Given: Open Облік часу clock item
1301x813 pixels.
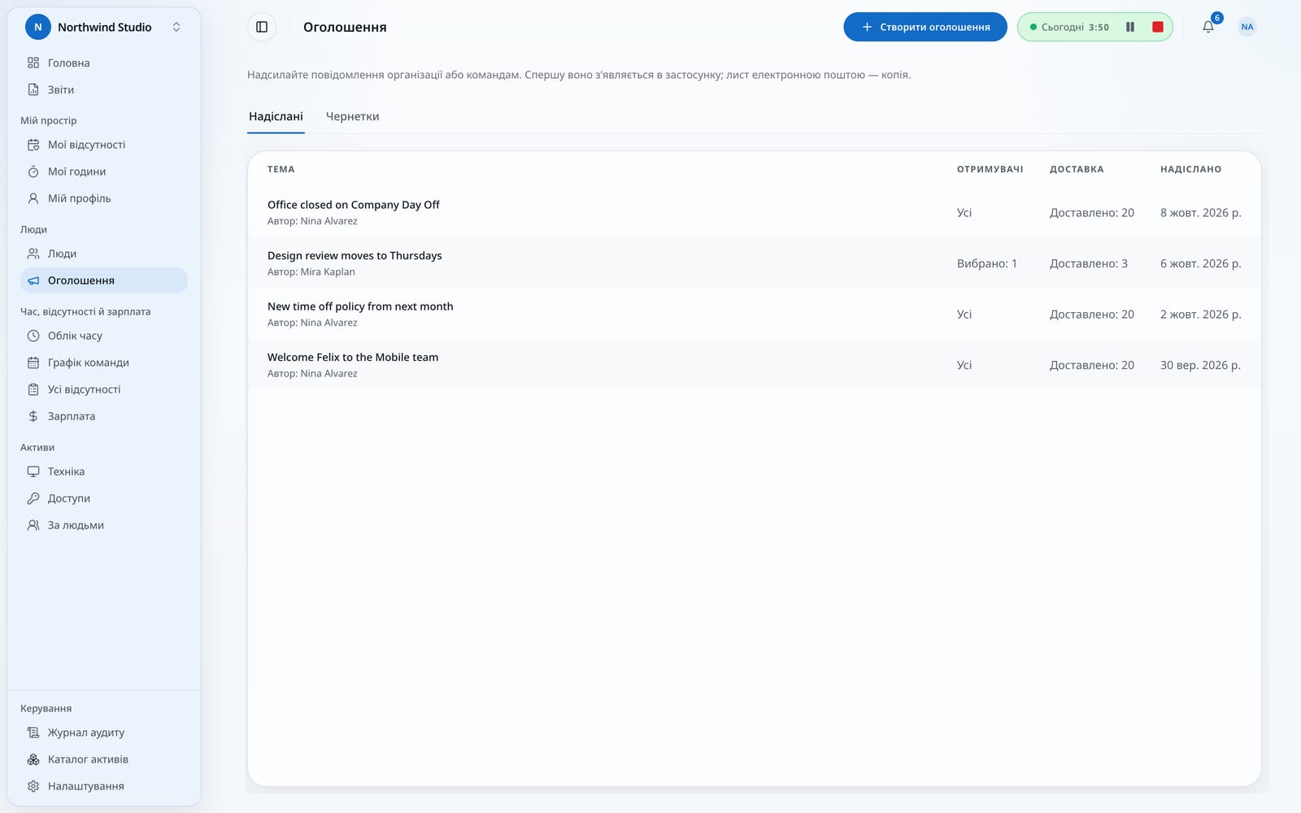Looking at the screenshot, I should click(104, 336).
